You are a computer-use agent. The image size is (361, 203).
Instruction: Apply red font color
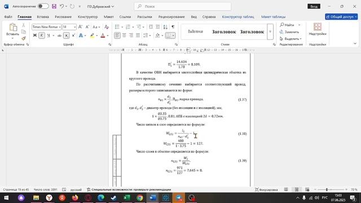point(103,36)
